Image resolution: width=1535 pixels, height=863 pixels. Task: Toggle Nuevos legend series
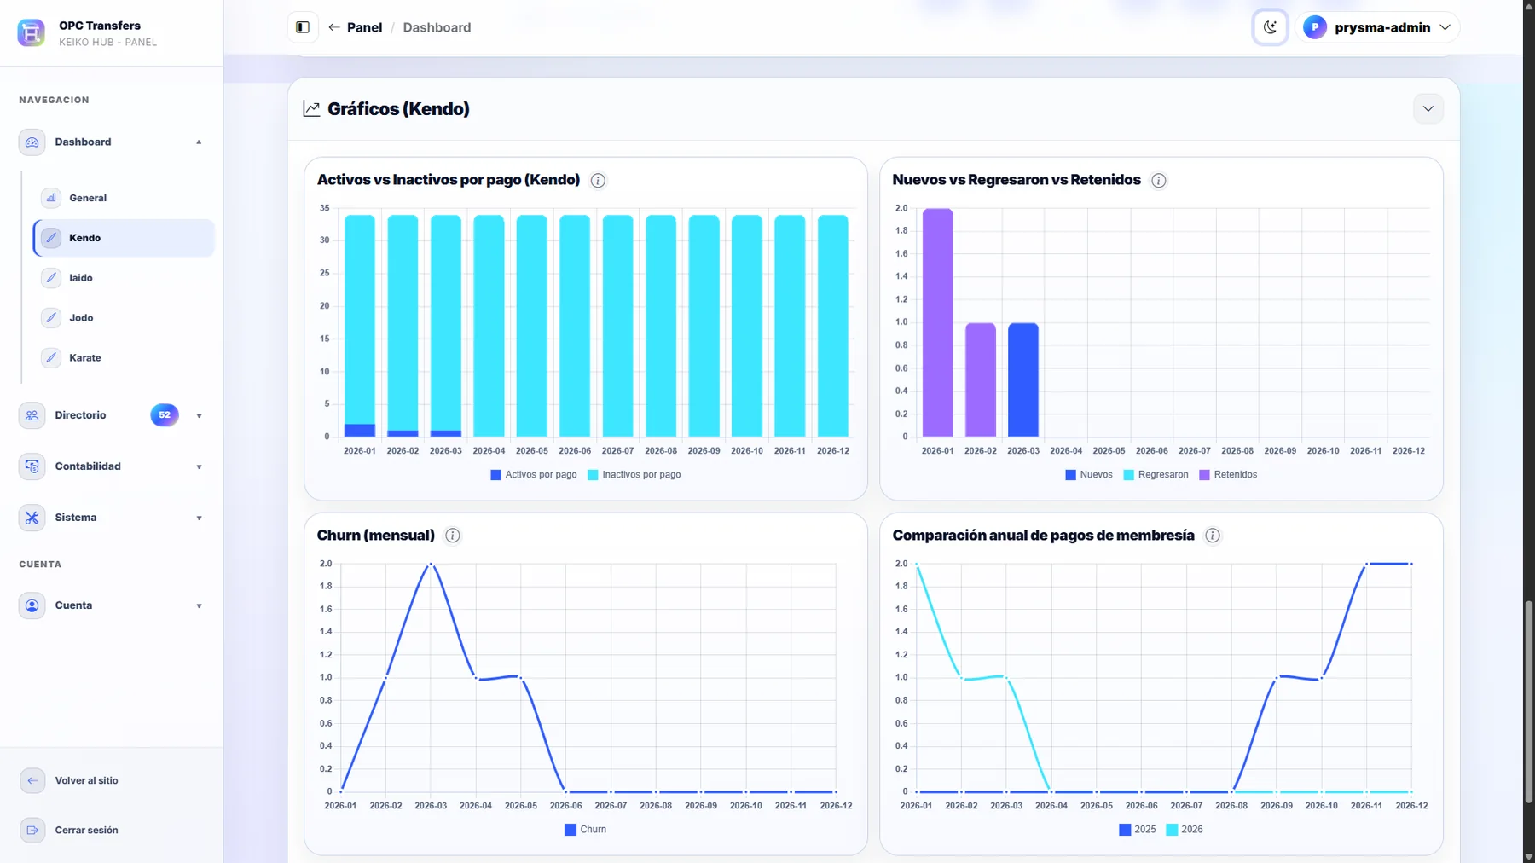[x=1089, y=475]
